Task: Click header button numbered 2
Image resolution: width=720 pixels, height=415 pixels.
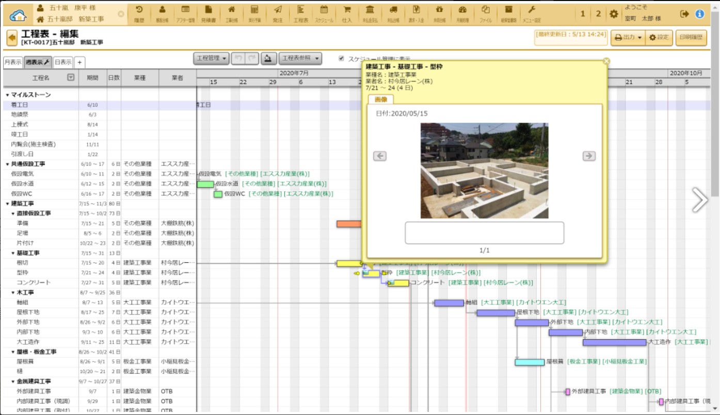Action: pos(598,14)
